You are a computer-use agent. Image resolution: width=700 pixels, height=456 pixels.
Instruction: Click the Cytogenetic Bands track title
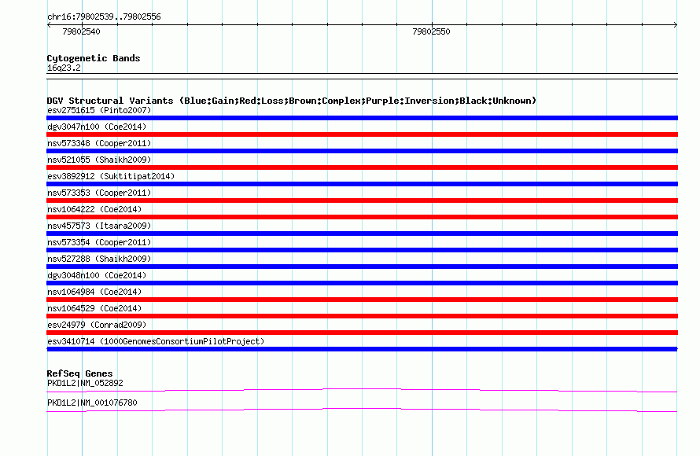[x=94, y=58]
